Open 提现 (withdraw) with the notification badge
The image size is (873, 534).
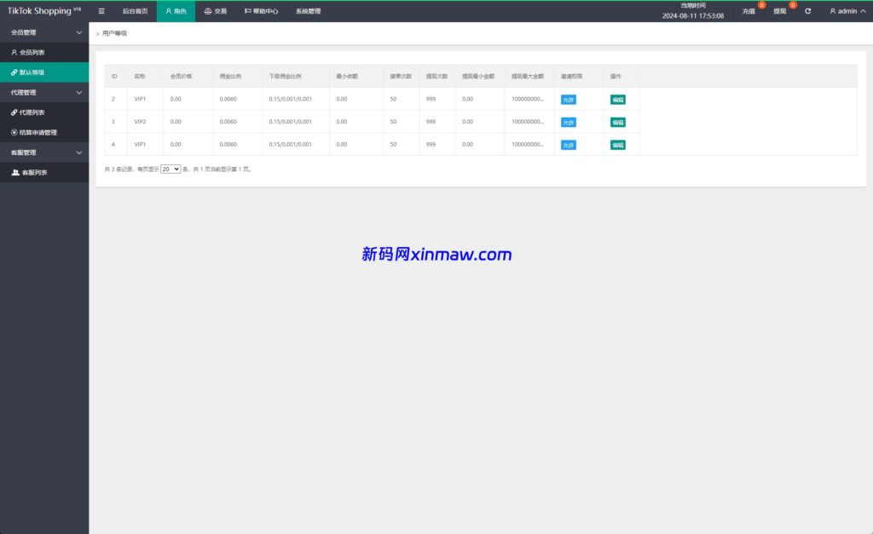(x=778, y=11)
